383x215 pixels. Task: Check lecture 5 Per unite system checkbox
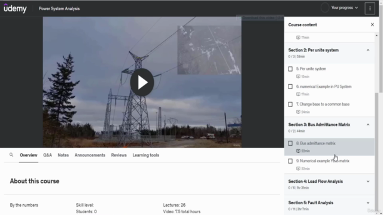click(290, 69)
